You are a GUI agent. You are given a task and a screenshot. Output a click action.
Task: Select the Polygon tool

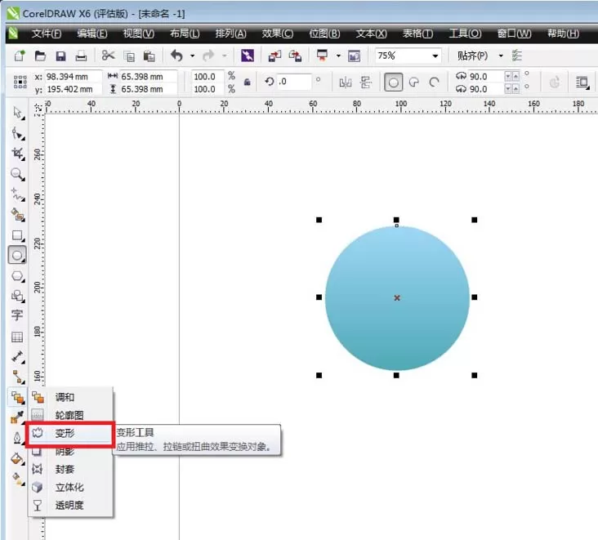(x=17, y=276)
